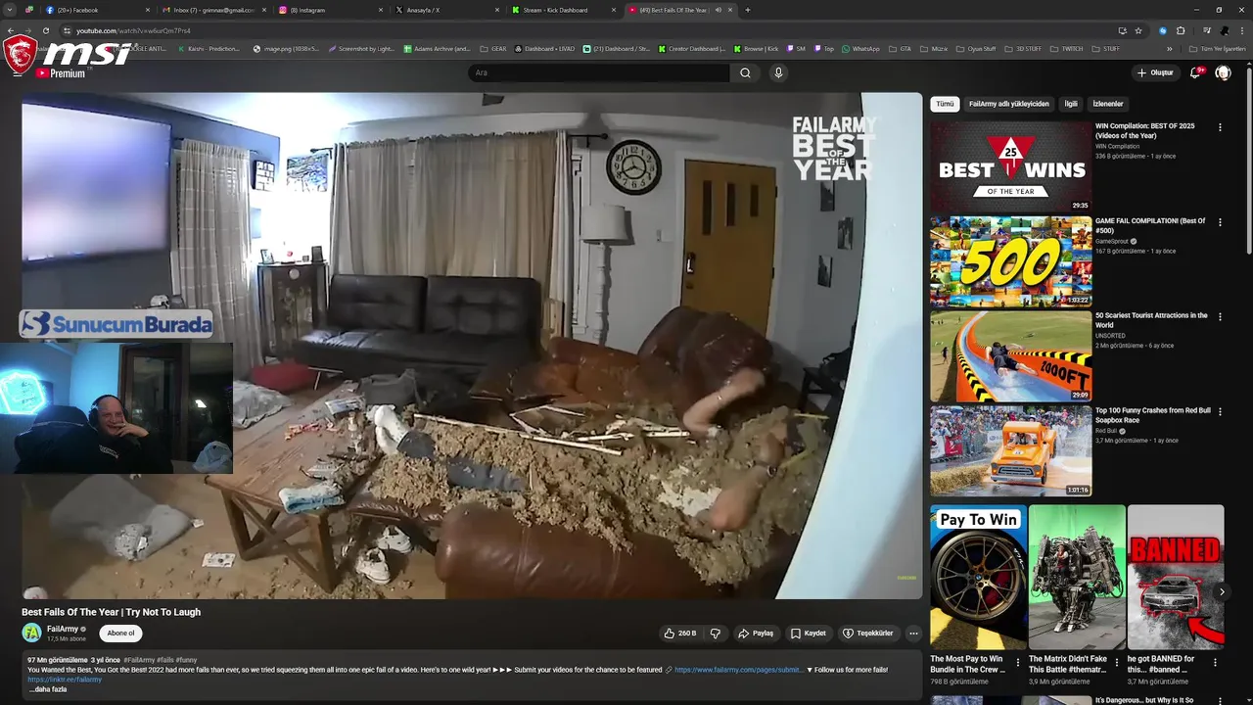Open the 3D STUFF bookmarks folder

[x=1022, y=48]
